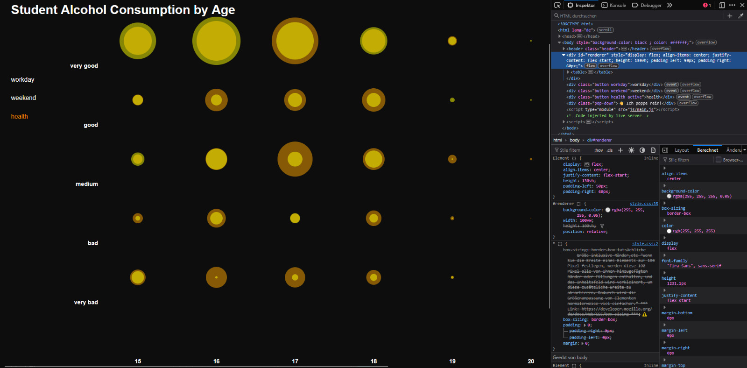Toggle the :hov pseudo-class panel

(x=599, y=150)
